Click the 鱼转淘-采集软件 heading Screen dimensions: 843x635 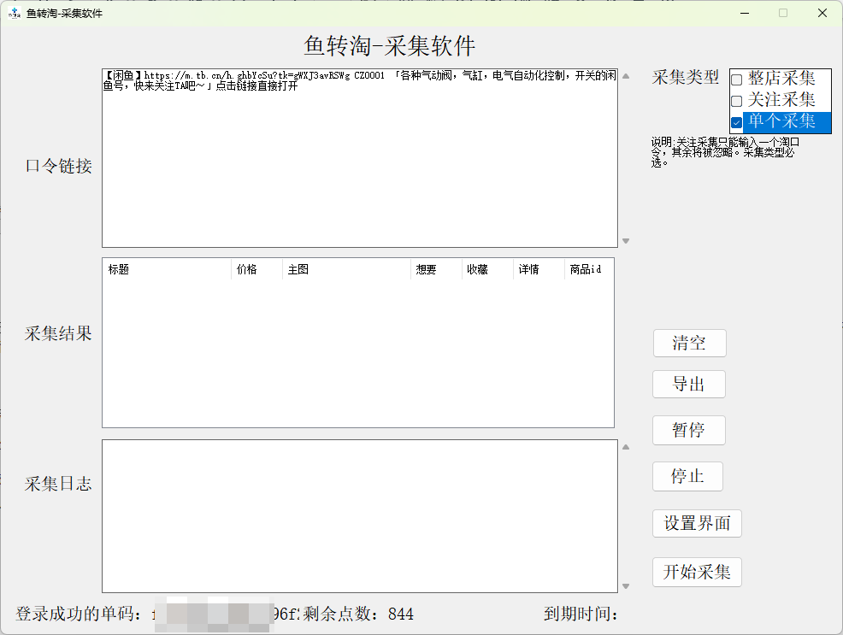click(x=389, y=45)
